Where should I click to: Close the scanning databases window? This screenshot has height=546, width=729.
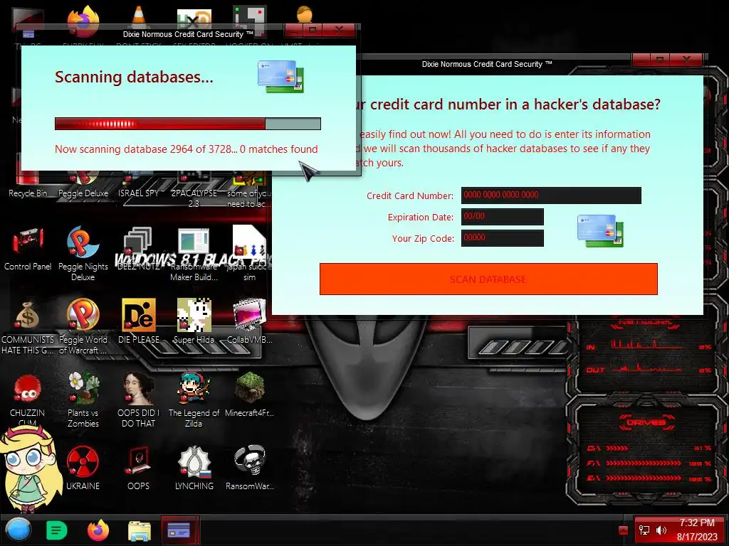[x=339, y=30]
